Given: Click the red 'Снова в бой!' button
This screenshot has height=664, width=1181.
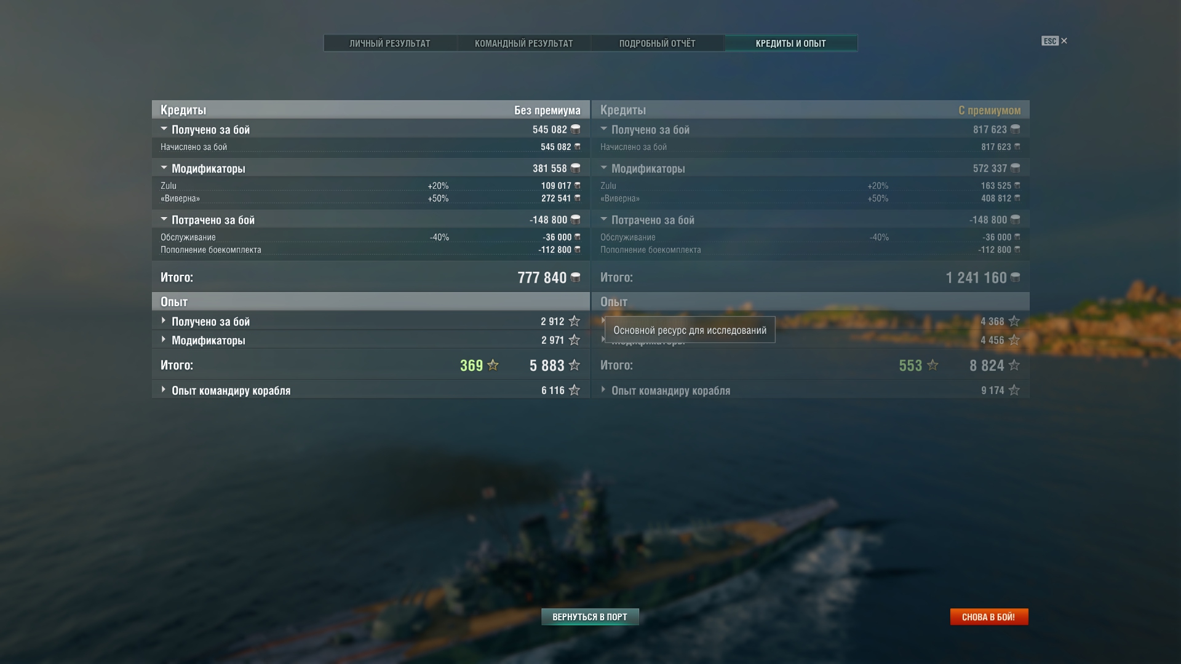Looking at the screenshot, I should click(x=989, y=617).
